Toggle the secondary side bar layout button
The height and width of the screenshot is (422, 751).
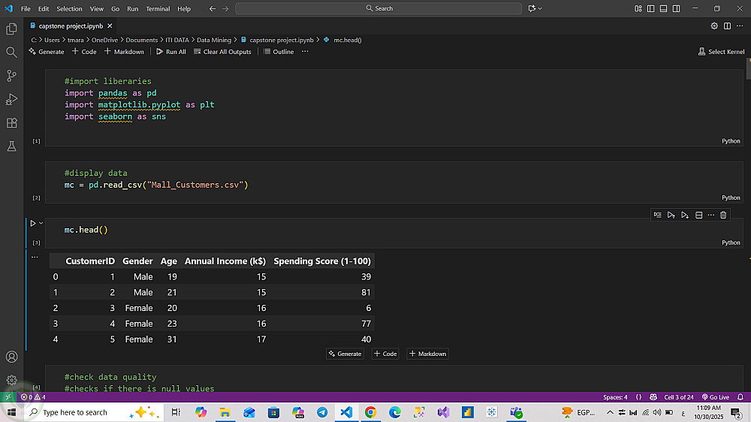677,8
